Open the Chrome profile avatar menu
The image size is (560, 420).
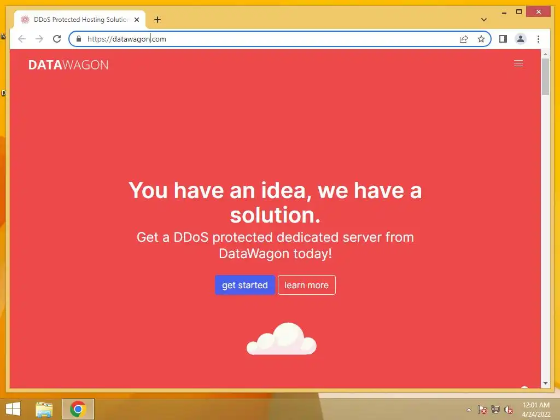tap(521, 39)
